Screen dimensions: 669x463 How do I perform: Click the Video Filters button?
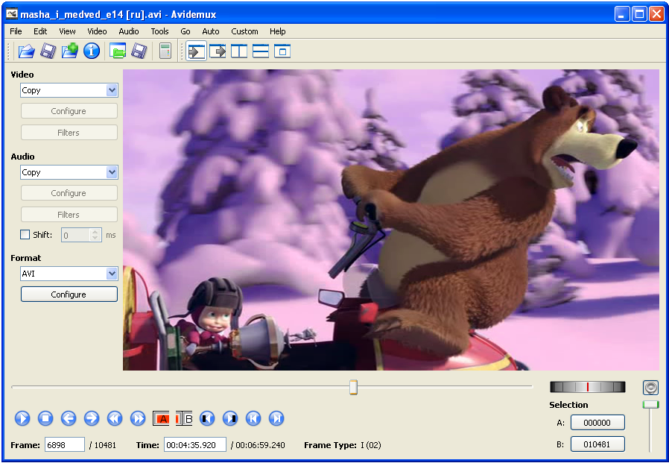(x=69, y=133)
